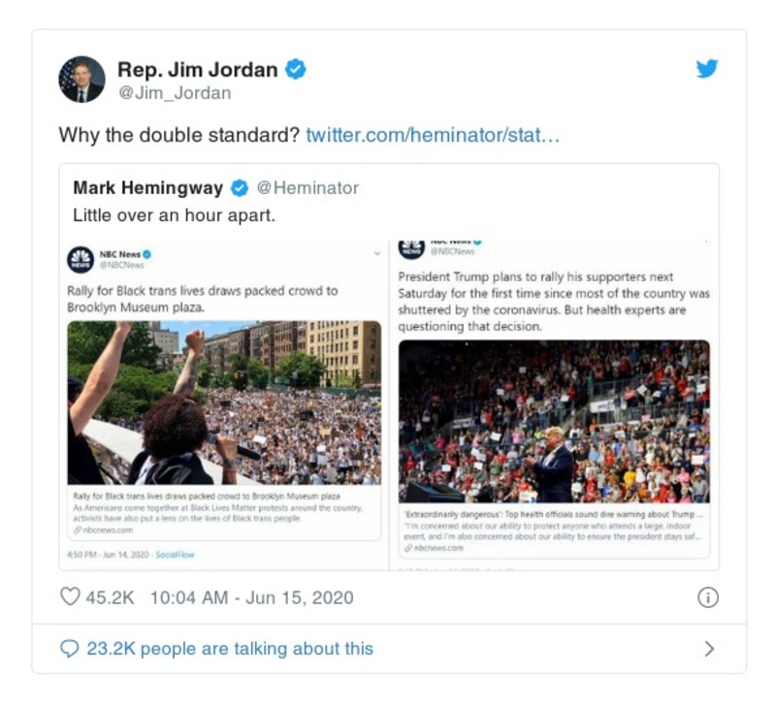Open the 10:04 AM - Jun 15, 2020 timestamp
The image size is (776, 708).
click(252, 597)
